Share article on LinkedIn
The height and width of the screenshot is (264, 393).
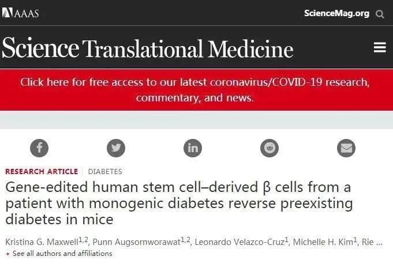193,148
